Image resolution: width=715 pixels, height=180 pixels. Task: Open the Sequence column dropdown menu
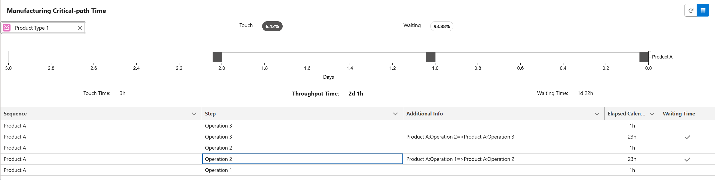(194, 114)
